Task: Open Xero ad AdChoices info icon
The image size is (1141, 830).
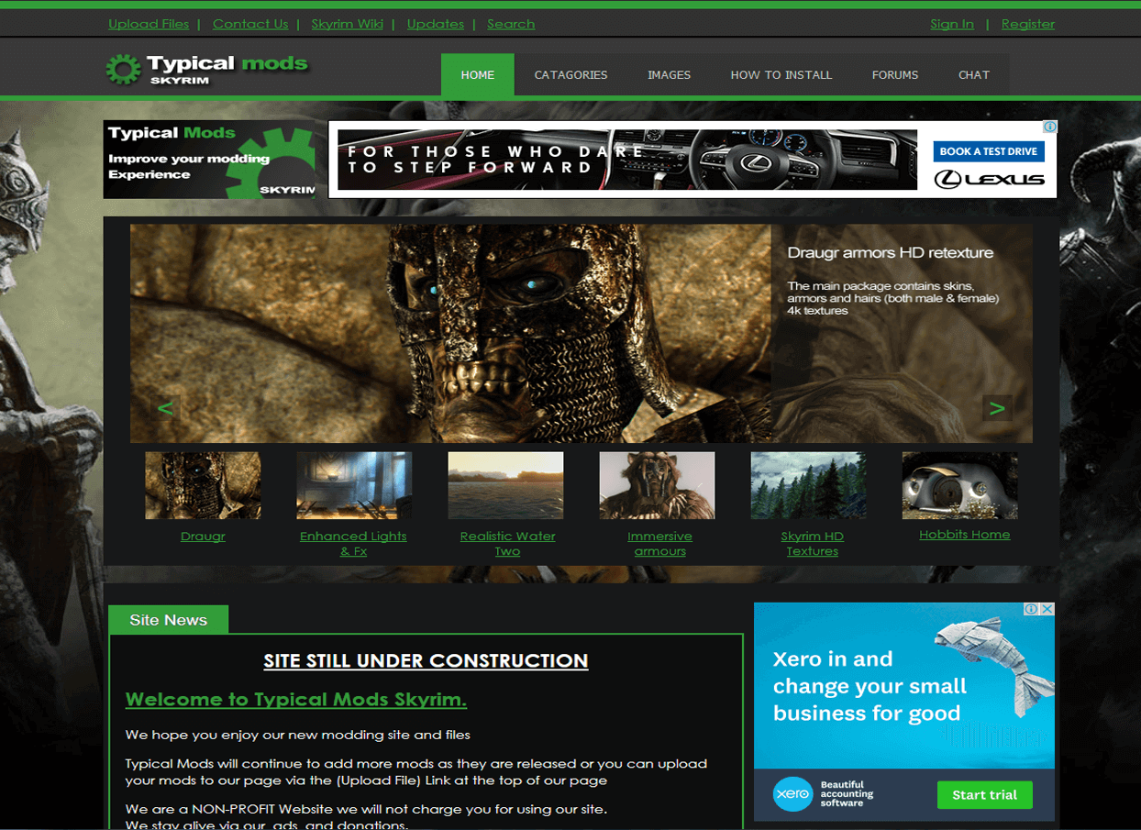Action: [x=1031, y=609]
